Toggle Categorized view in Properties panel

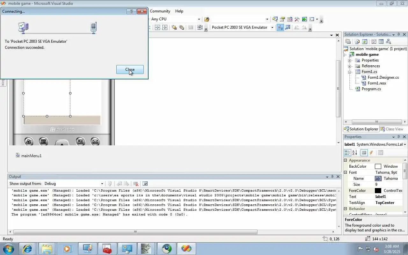[348, 153]
